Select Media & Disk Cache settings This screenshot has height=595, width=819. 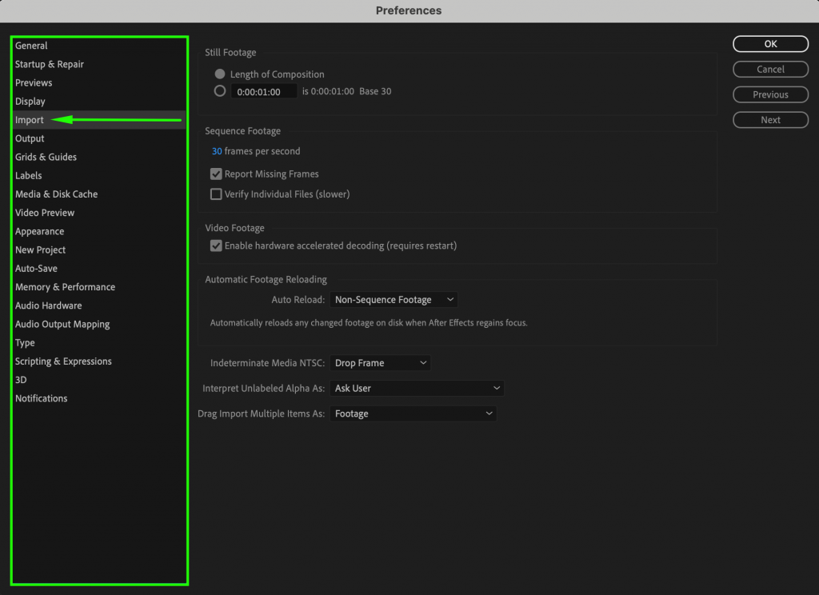(56, 194)
